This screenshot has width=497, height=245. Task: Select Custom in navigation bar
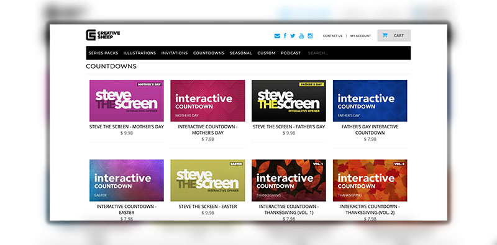267,53
